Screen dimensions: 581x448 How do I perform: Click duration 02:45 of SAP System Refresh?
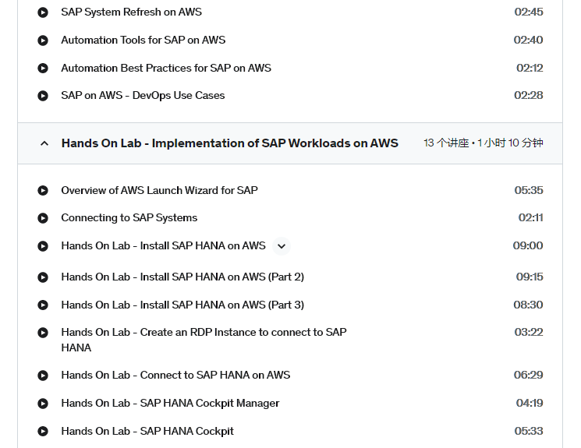click(x=529, y=12)
